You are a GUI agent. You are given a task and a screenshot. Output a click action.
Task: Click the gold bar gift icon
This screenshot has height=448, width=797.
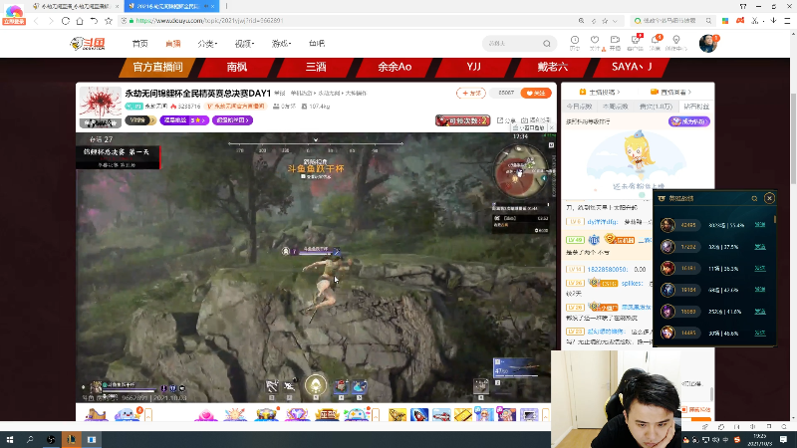[x=462, y=415]
